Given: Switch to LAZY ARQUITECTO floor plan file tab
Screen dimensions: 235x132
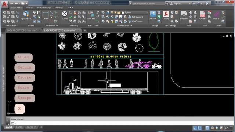Looking at the screenshot, I should coord(22,30).
